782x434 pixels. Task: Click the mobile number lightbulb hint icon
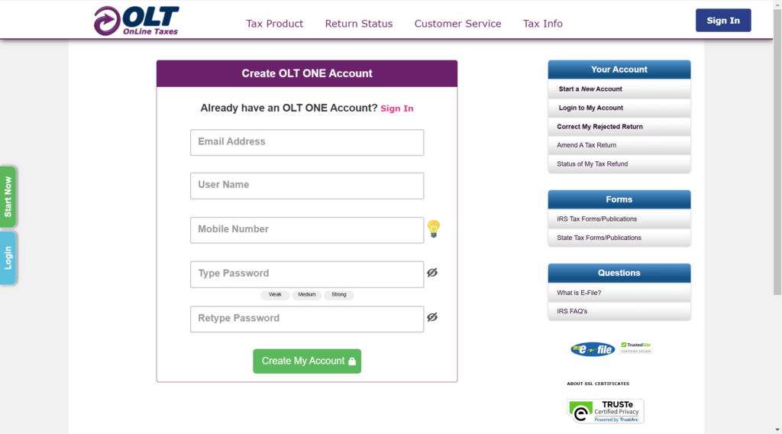[x=434, y=229]
